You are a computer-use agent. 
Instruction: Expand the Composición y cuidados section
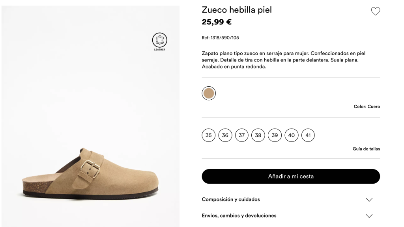click(x=231, y=199)
